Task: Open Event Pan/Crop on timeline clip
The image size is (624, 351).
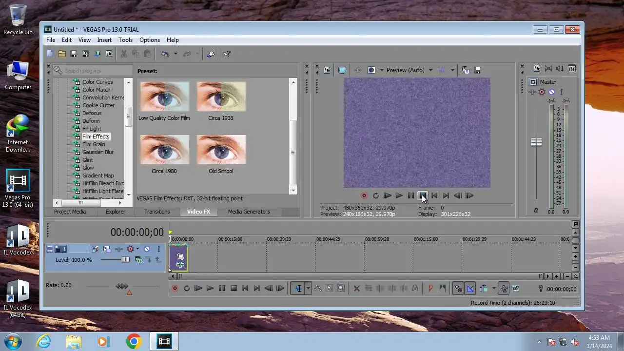Action: (x=180, y=256)
